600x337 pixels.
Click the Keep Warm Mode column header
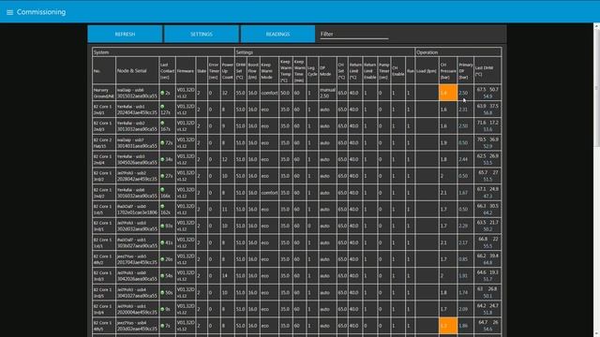click(269, 71)
